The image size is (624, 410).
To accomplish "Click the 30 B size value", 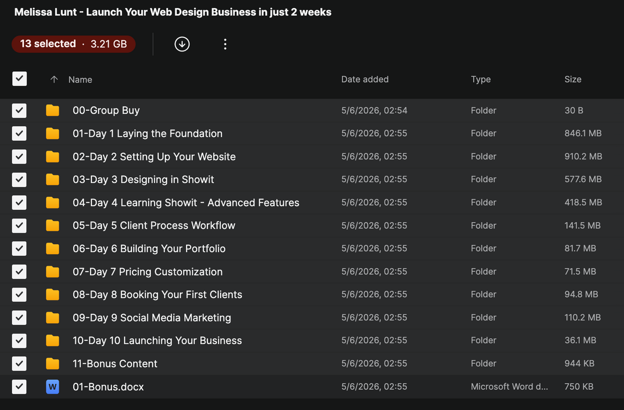I will (574, 110).
